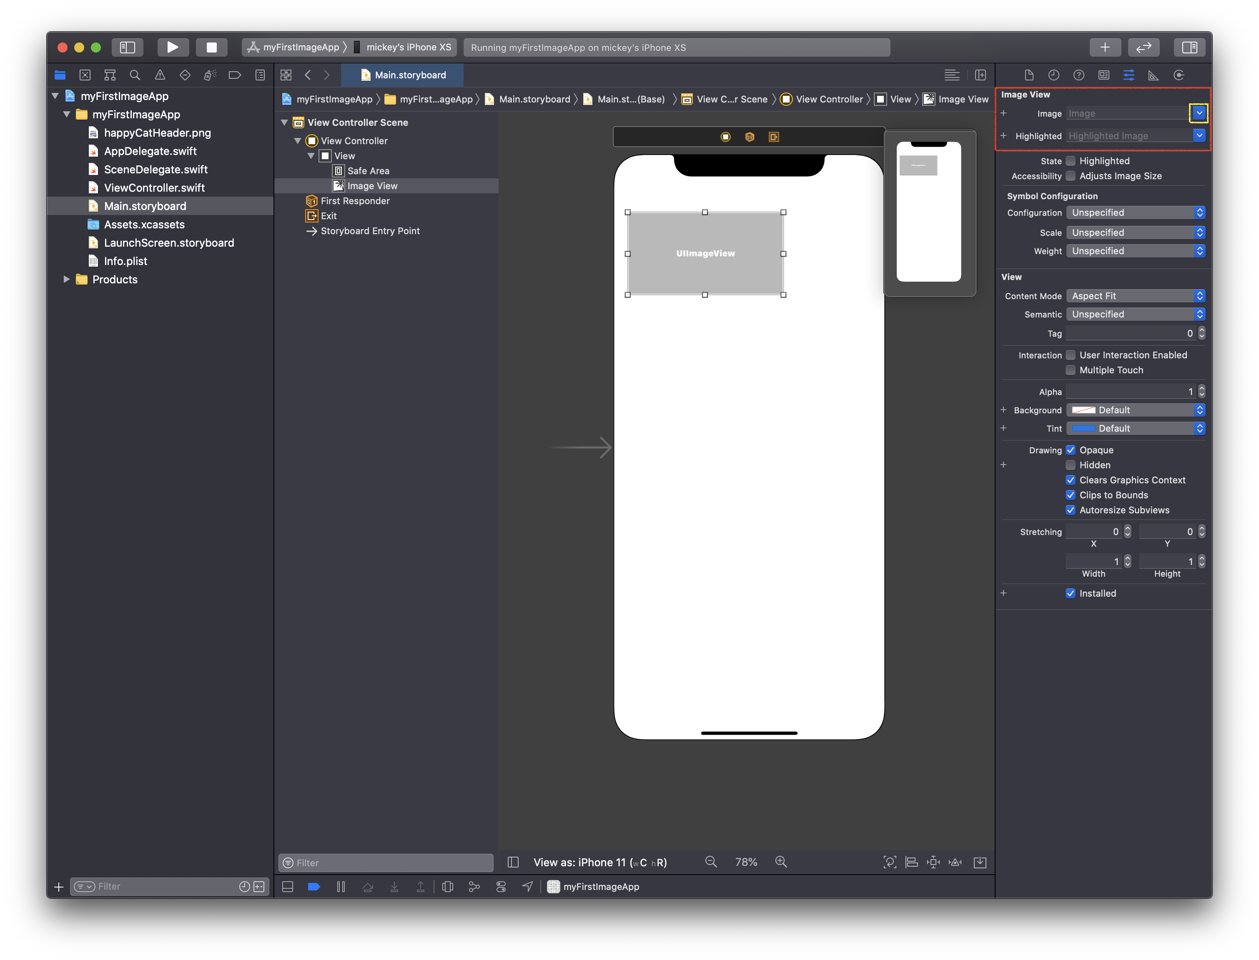Toggle the navigator sidebar panel icon

point(127,47)
